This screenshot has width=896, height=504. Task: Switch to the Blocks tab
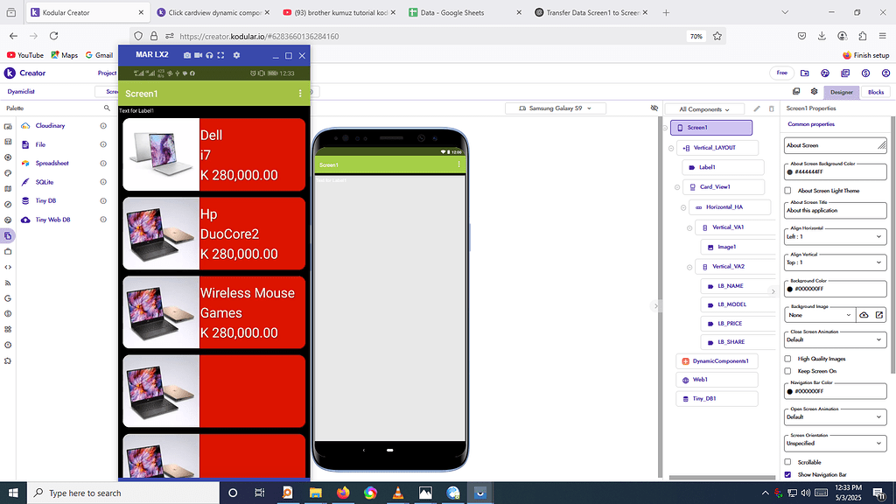pyautogui.click(x=875, y=91)
